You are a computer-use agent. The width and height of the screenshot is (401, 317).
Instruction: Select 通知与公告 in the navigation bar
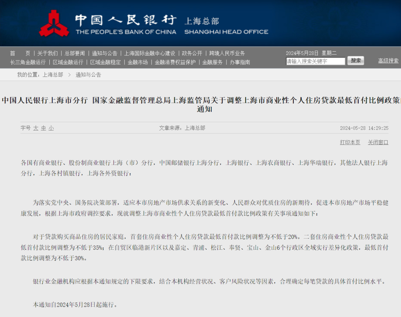click(104, 53)
